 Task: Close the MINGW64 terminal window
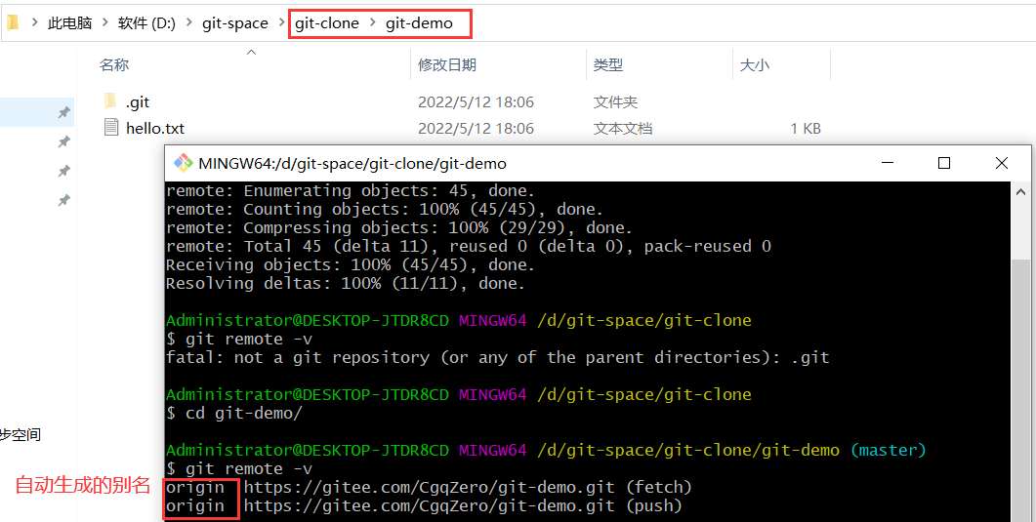click(1001, 162)
